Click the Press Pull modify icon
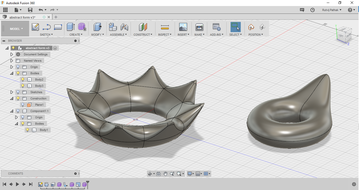359x190 pixels. pos(97,27)
